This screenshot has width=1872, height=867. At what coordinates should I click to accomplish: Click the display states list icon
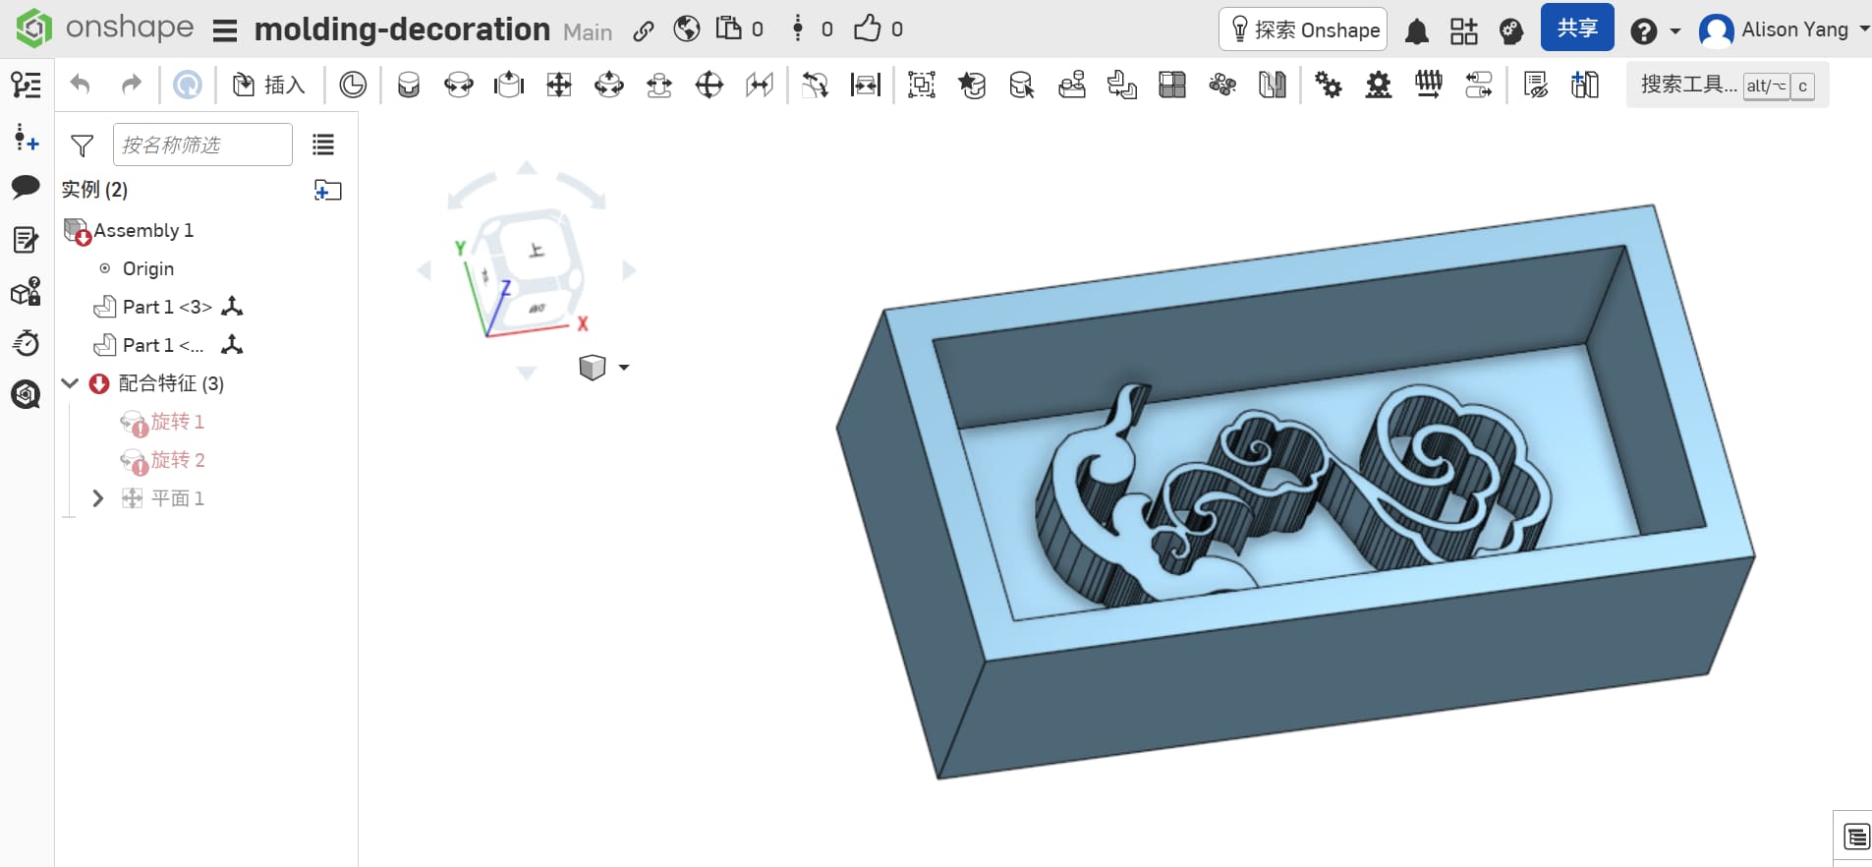[x=1535, y=86]
